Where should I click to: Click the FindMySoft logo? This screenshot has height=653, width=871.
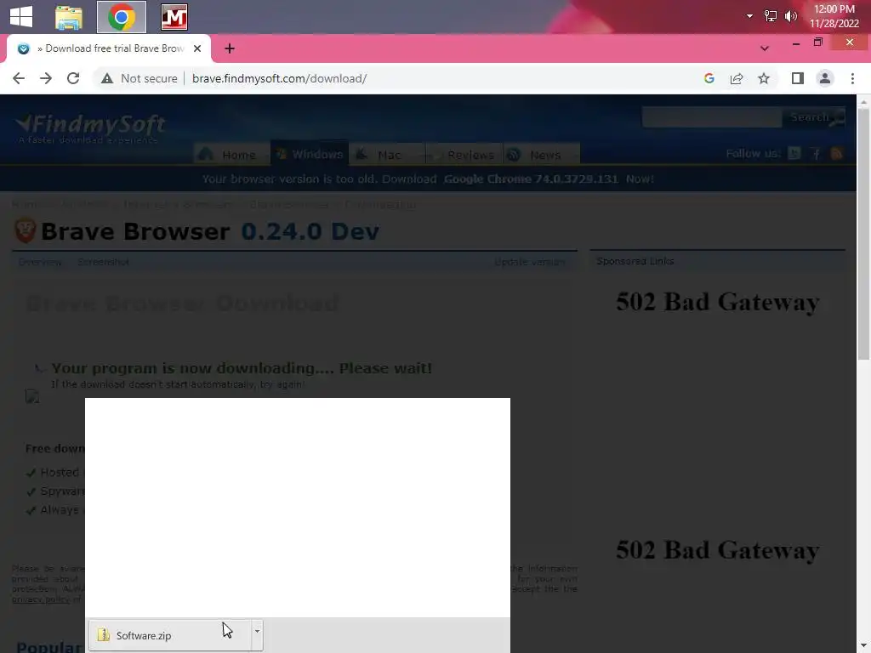(90, 128)
